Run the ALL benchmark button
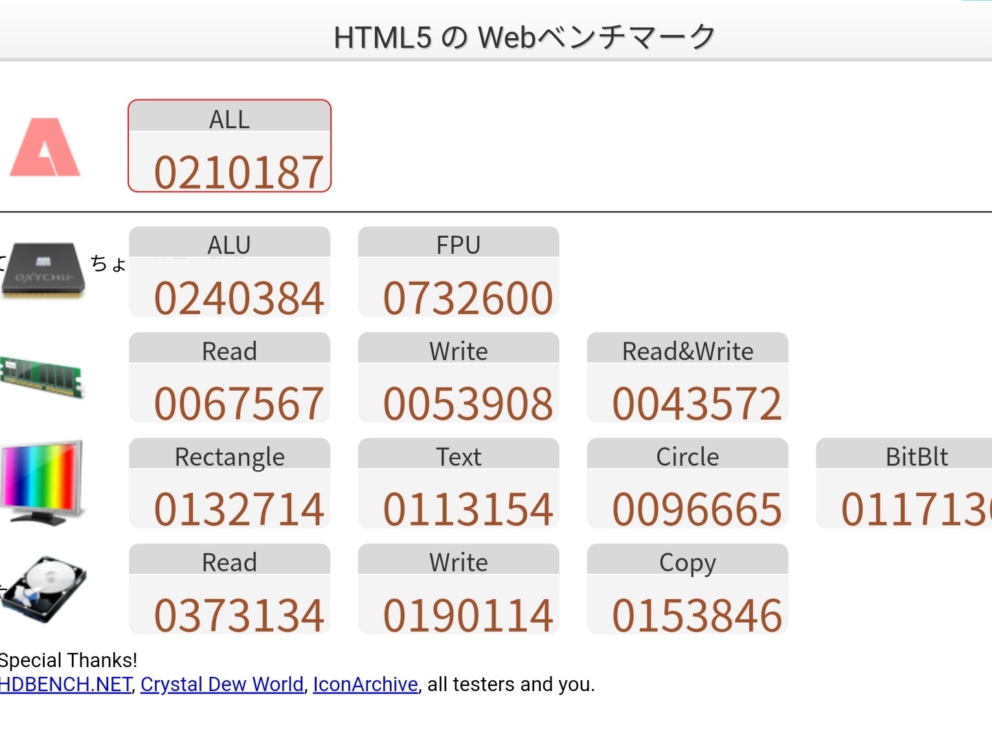This screenshot has width=992, height=732. 229,146
